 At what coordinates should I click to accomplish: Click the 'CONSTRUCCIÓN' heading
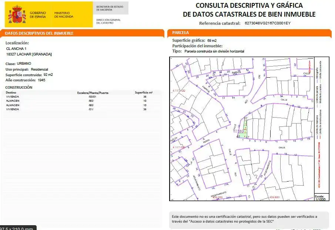tap(19, 88)
